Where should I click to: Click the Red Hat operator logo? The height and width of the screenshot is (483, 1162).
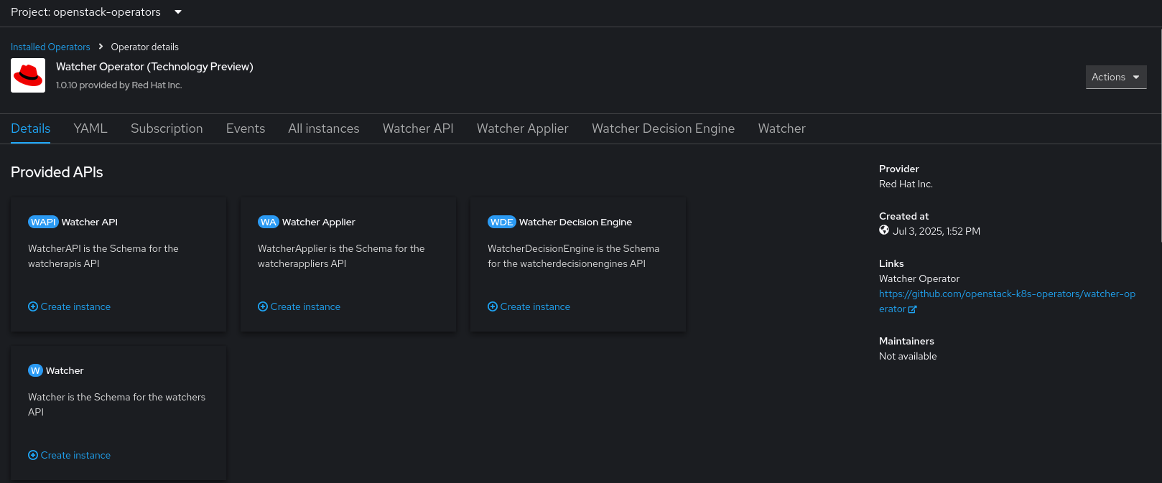point(28,75)
